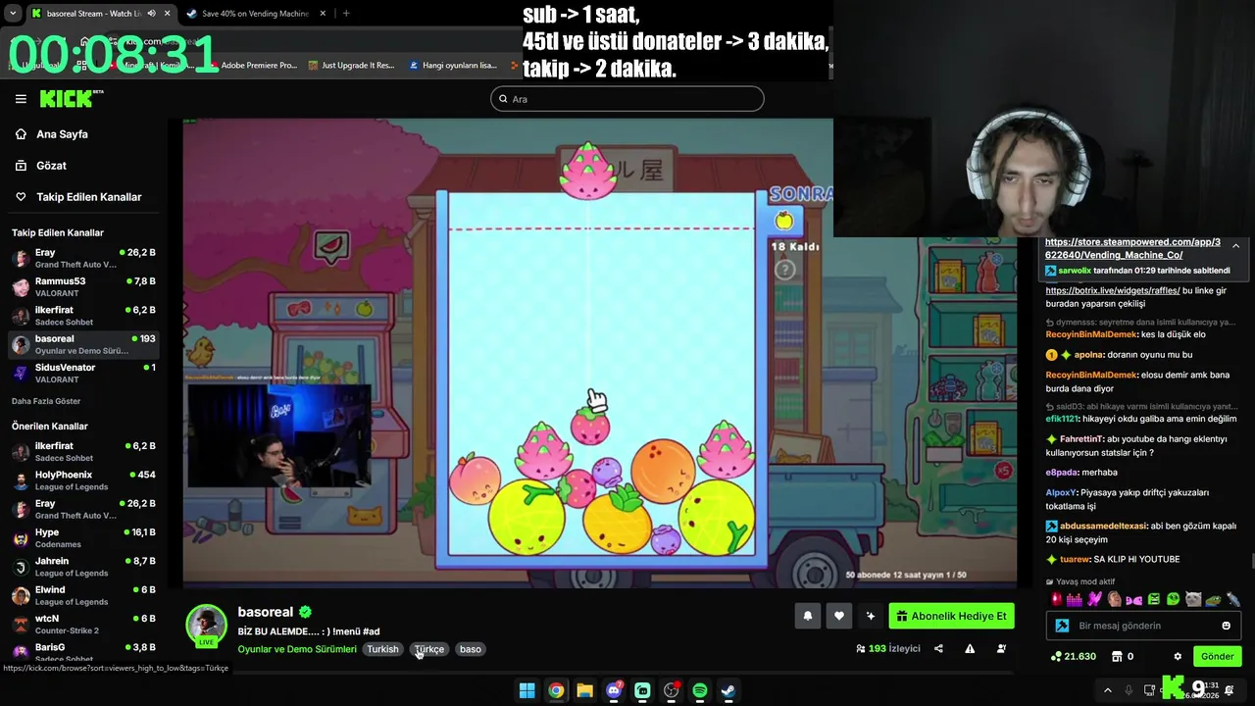Select the Turkish tag
The height and width of the screenshot is (706, 1255).
[382, 649]
